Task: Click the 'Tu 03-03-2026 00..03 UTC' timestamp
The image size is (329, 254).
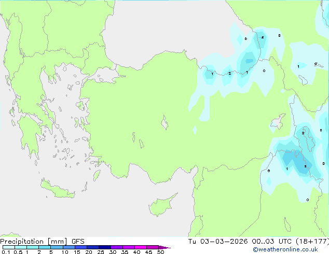Action: click(240, 242)
